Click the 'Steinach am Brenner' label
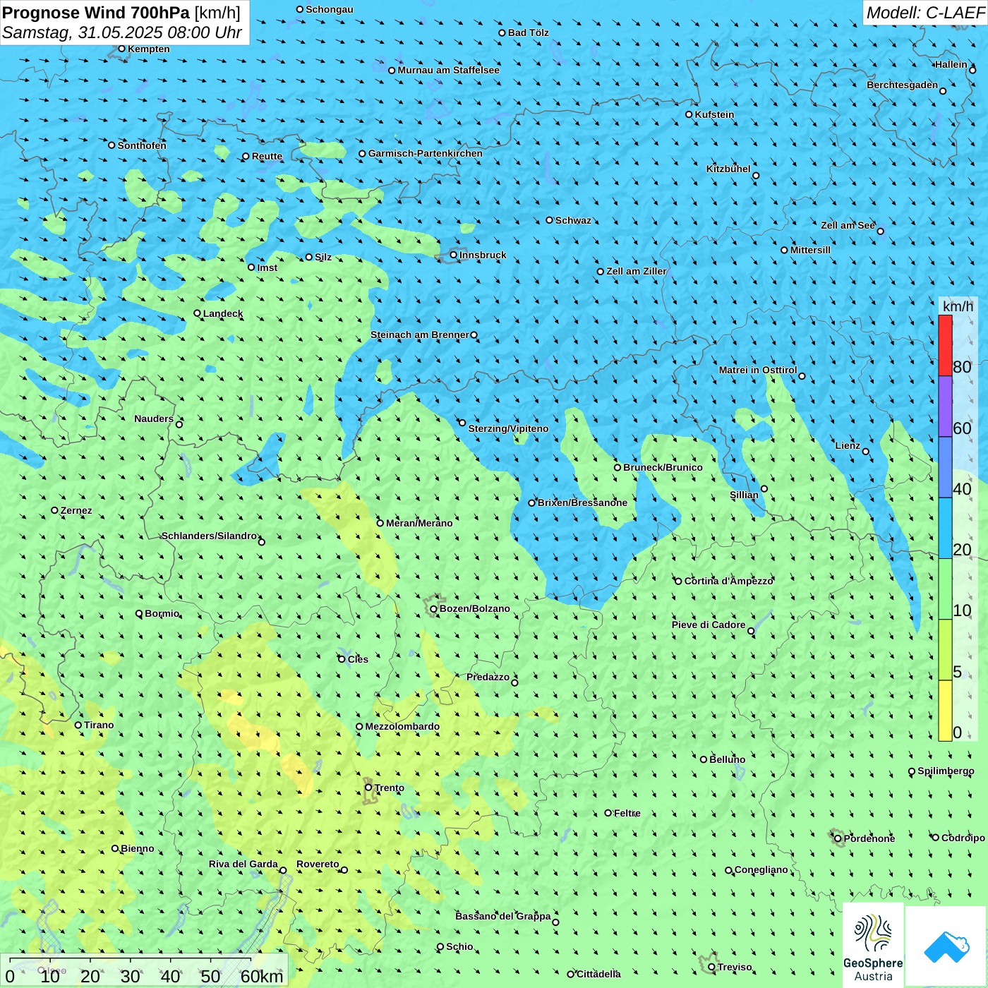The height and width of the screenshot is (988, 988). 420,335
